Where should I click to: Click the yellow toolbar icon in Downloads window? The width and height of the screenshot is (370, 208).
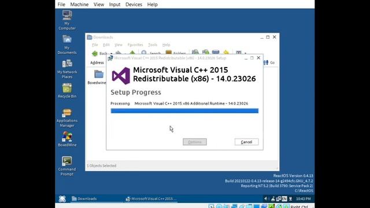[226, 53]
